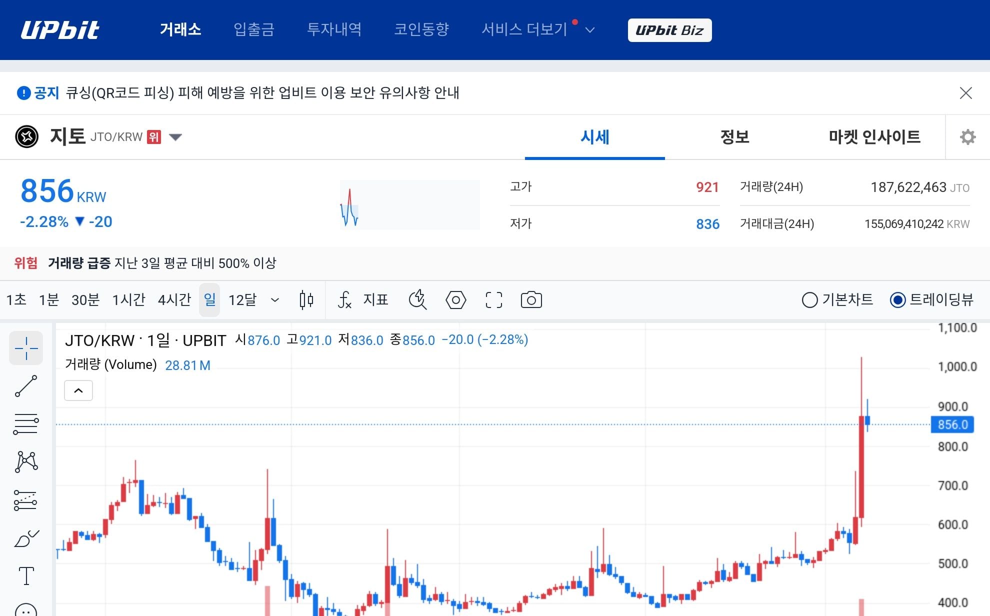Switch to the 정보 tab
This screenshot has width=990, height=616.
click(734, 137)
